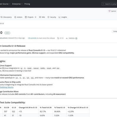Click the commit icon beside 18b963e

pos(67,38)
